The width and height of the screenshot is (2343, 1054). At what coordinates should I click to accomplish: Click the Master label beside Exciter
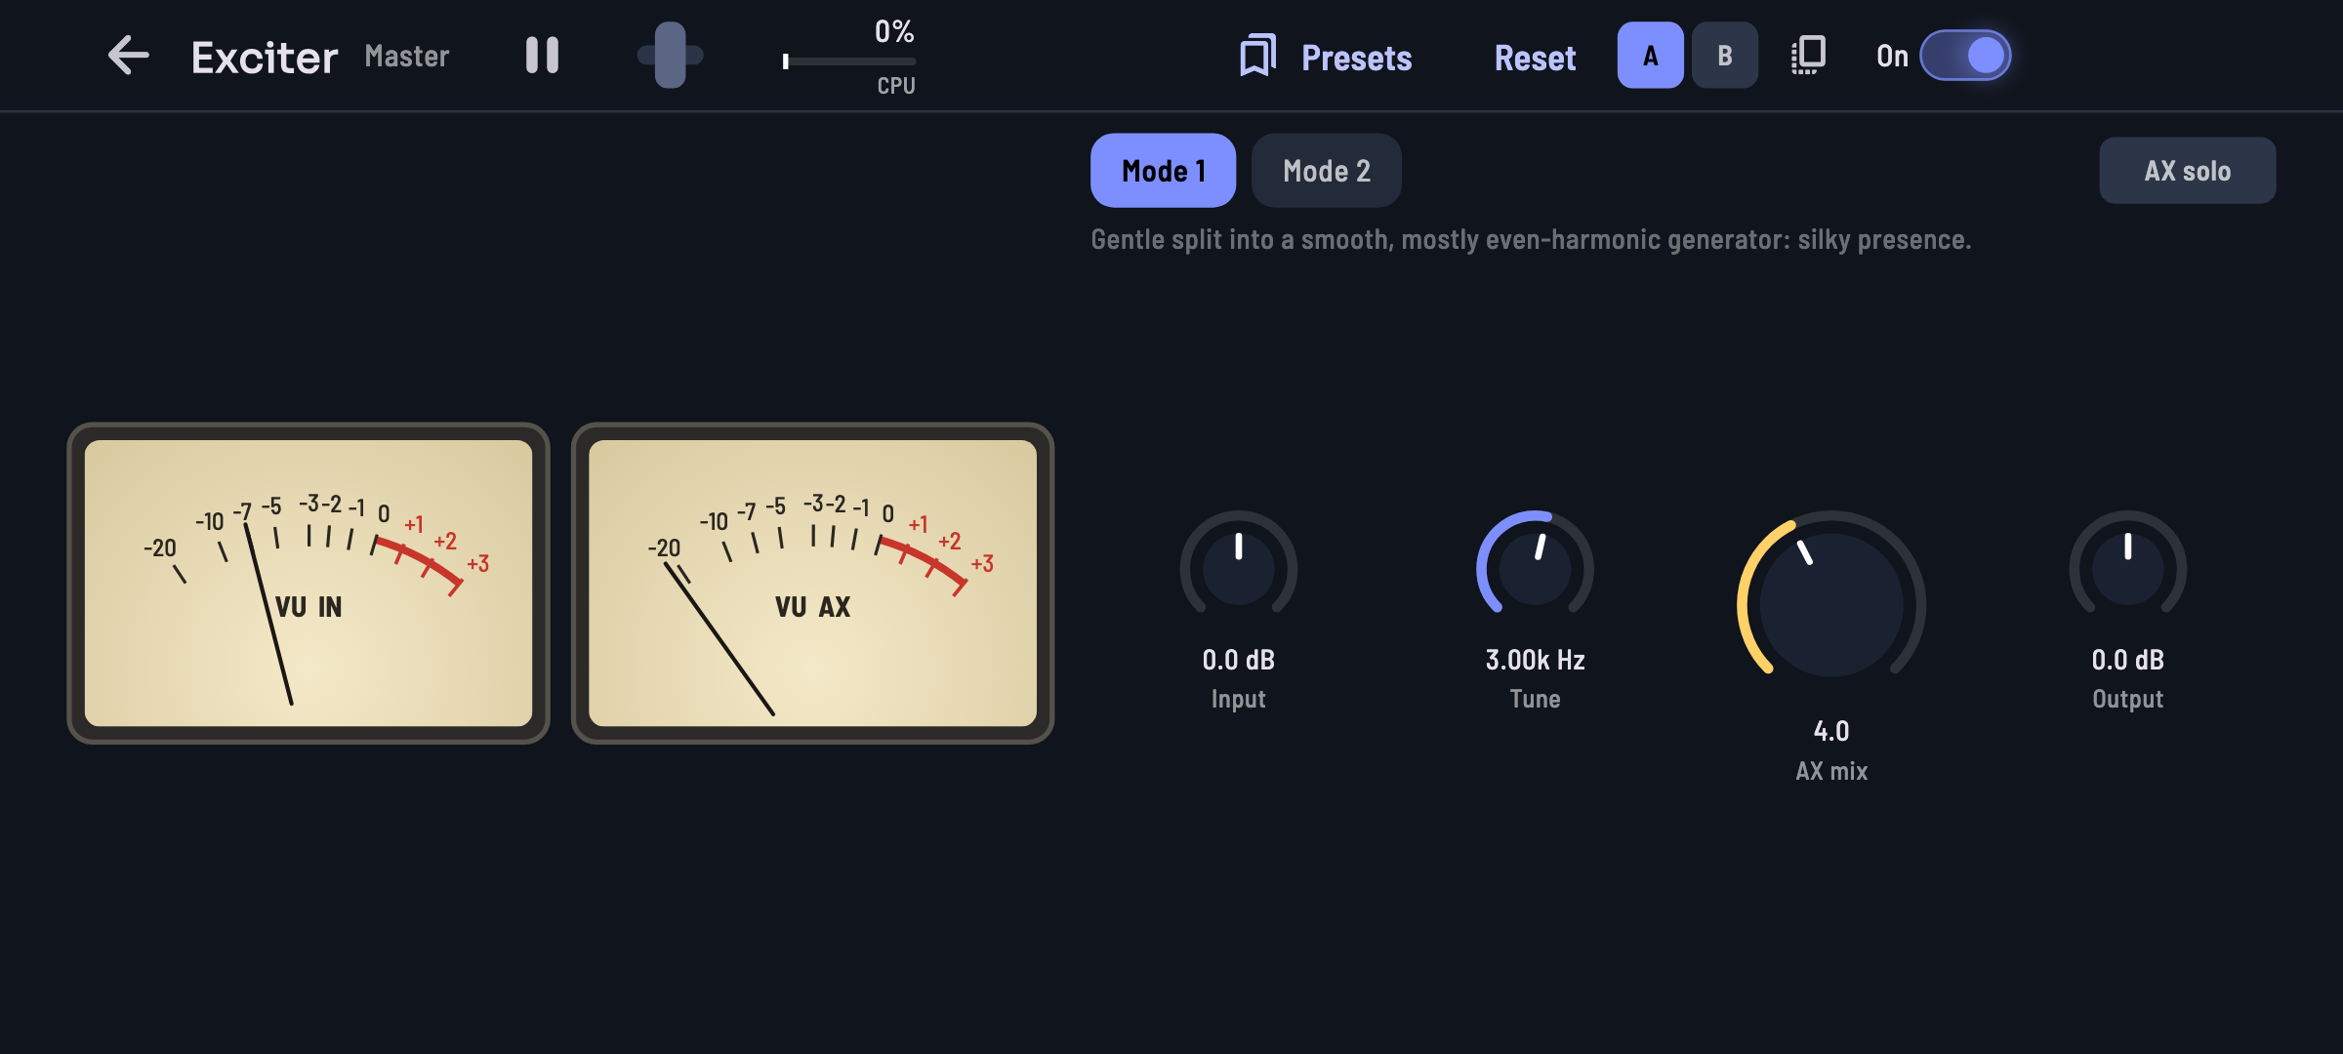tap(406, 57)
